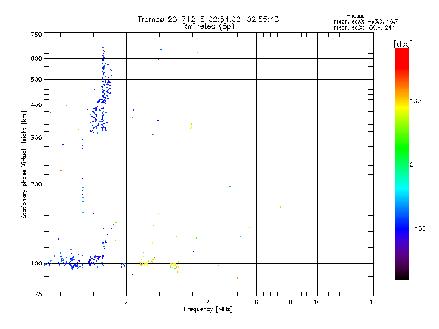
Task: Click the 750 tick on height axis
Action: point(36,35)
